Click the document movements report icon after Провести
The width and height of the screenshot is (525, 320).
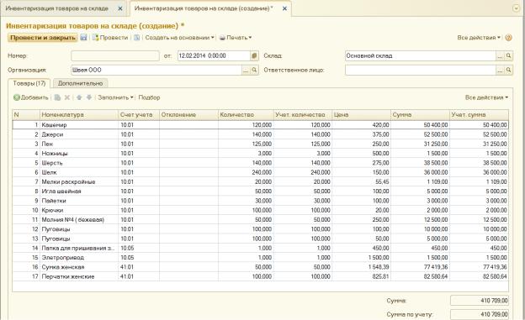click(x=136, y=38)
